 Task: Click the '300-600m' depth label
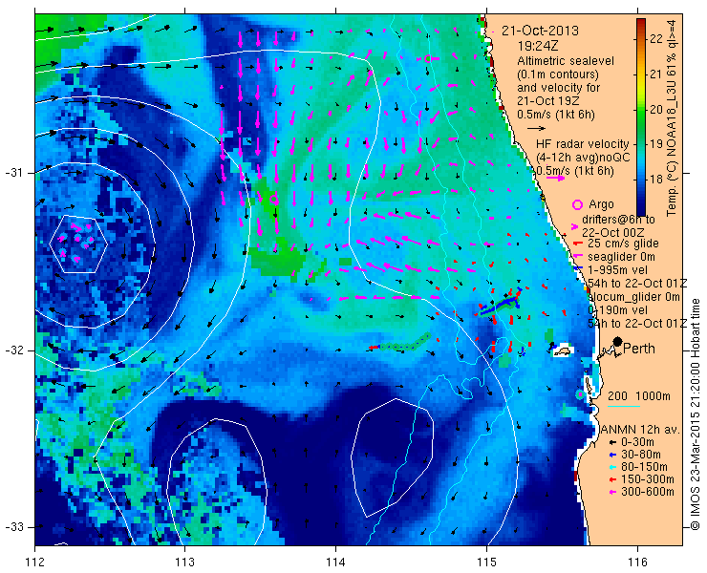tap(647, 492)
